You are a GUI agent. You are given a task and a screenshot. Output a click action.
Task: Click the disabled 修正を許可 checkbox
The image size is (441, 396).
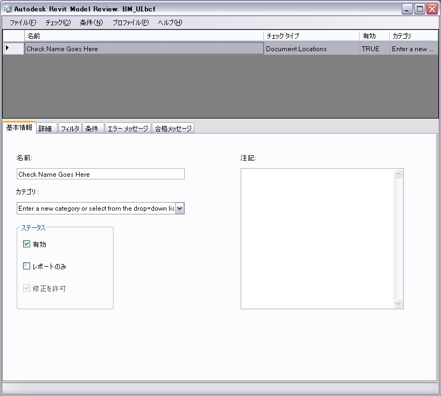coord(26,288)
